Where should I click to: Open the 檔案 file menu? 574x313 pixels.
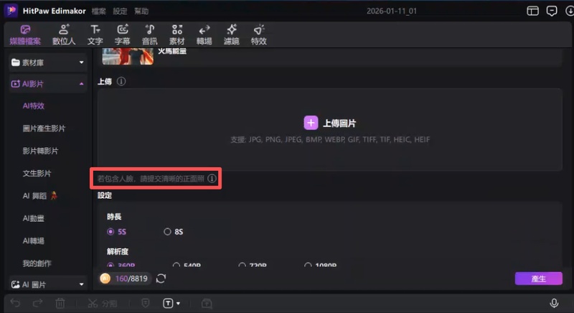click(x=99, y=11)
